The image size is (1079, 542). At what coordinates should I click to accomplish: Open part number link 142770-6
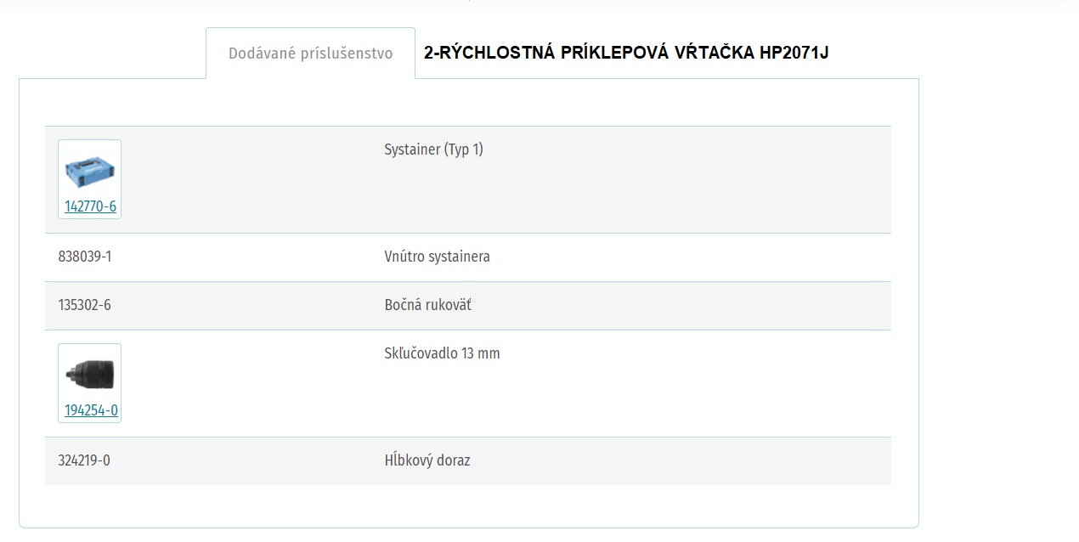click(90, 206)
